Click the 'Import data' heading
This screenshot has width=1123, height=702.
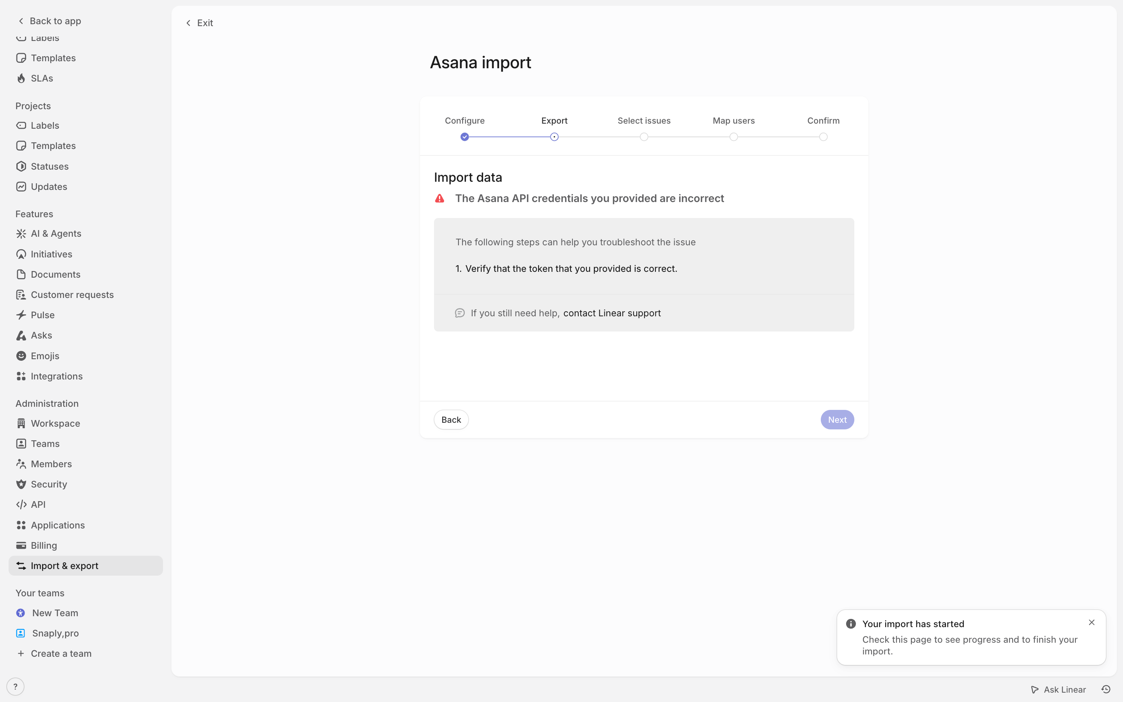[468, 177]
